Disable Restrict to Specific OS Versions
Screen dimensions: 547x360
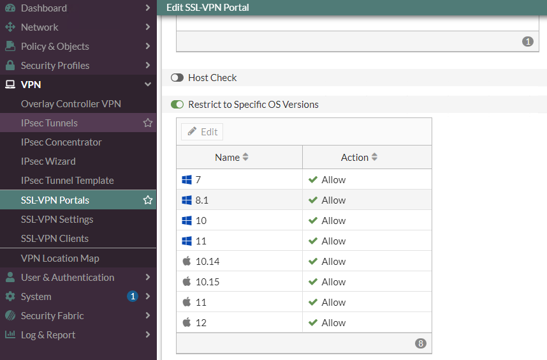tap(177, 105)
